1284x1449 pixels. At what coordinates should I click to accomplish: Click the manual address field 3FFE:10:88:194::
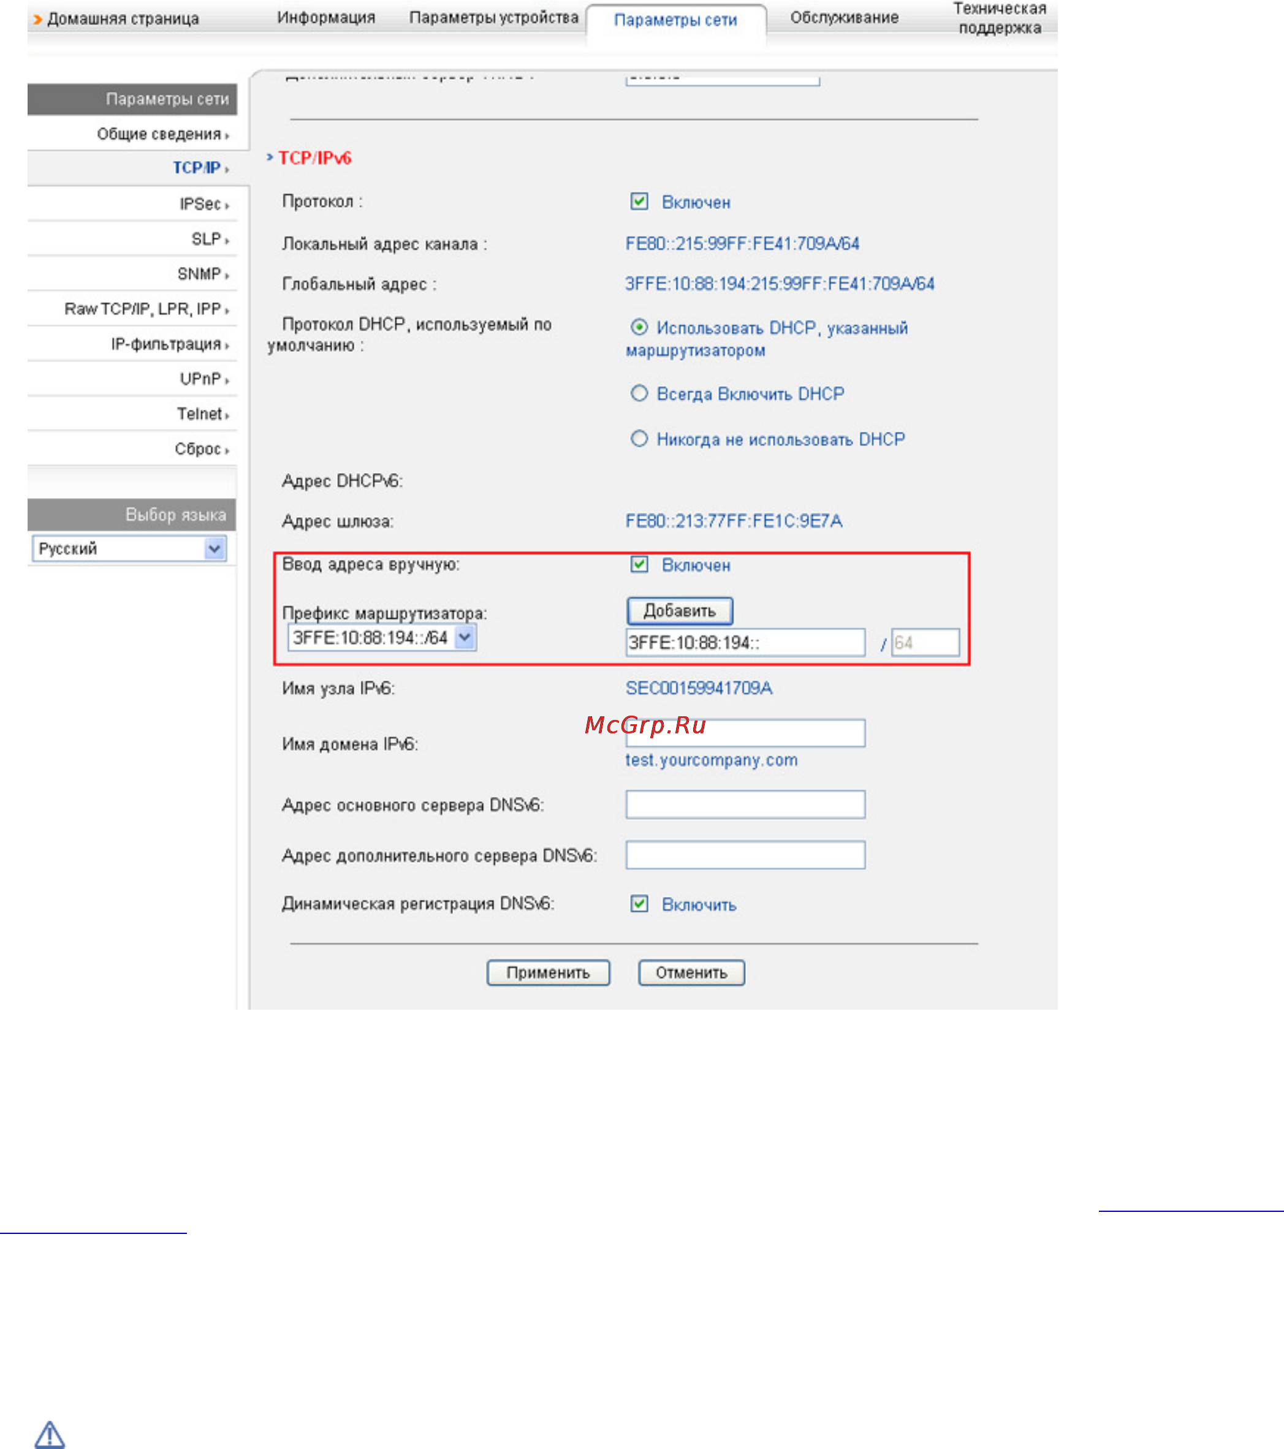pyautogui.click(x=745, y=642)
